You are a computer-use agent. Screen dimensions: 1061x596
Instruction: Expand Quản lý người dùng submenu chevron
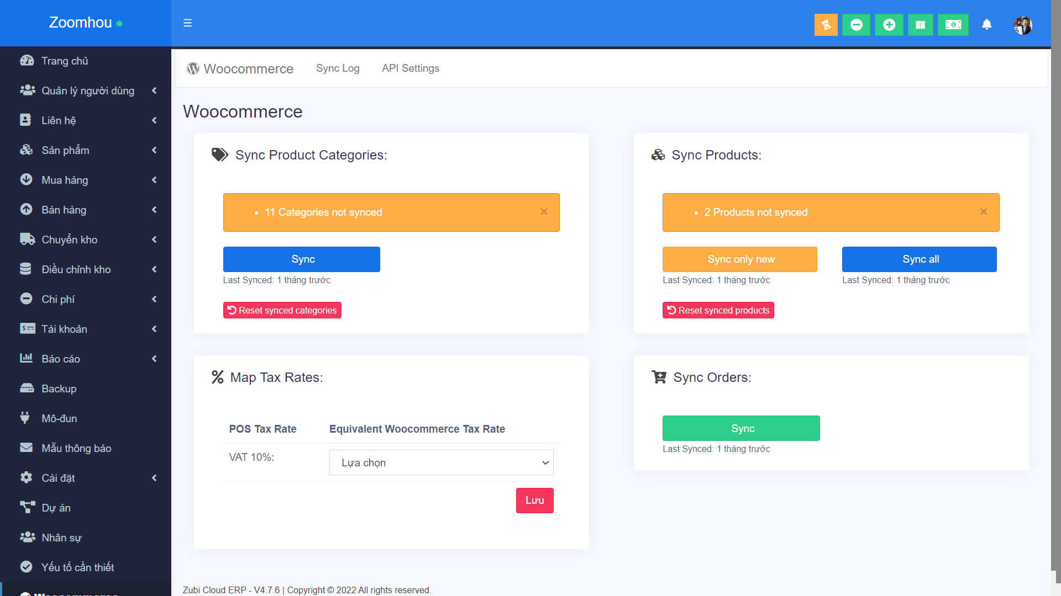(x=154, y=91)
